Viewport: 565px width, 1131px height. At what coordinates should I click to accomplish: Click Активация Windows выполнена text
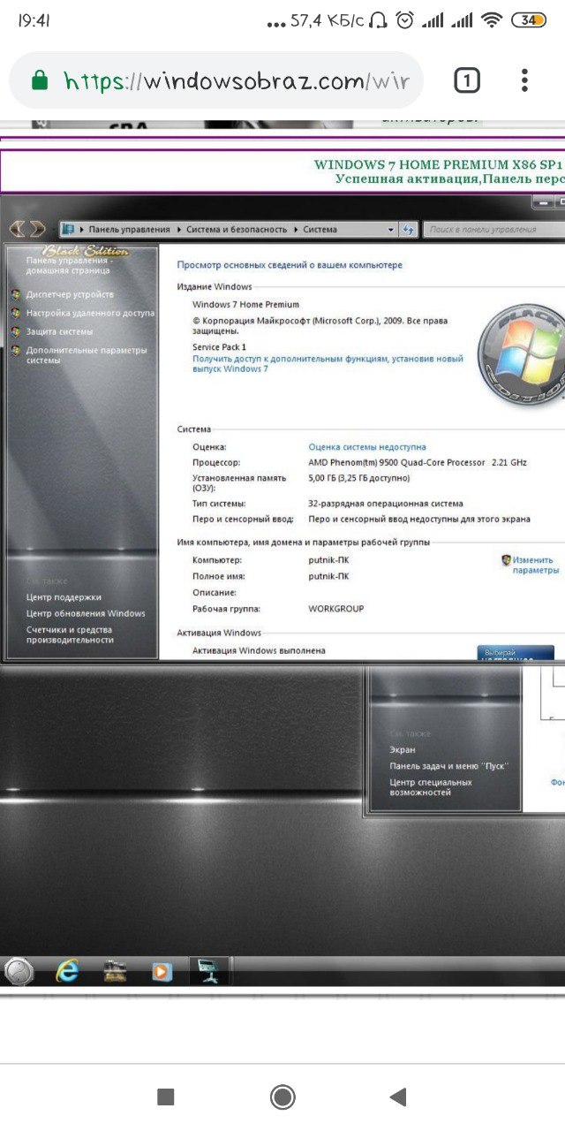tap(259, 650)
